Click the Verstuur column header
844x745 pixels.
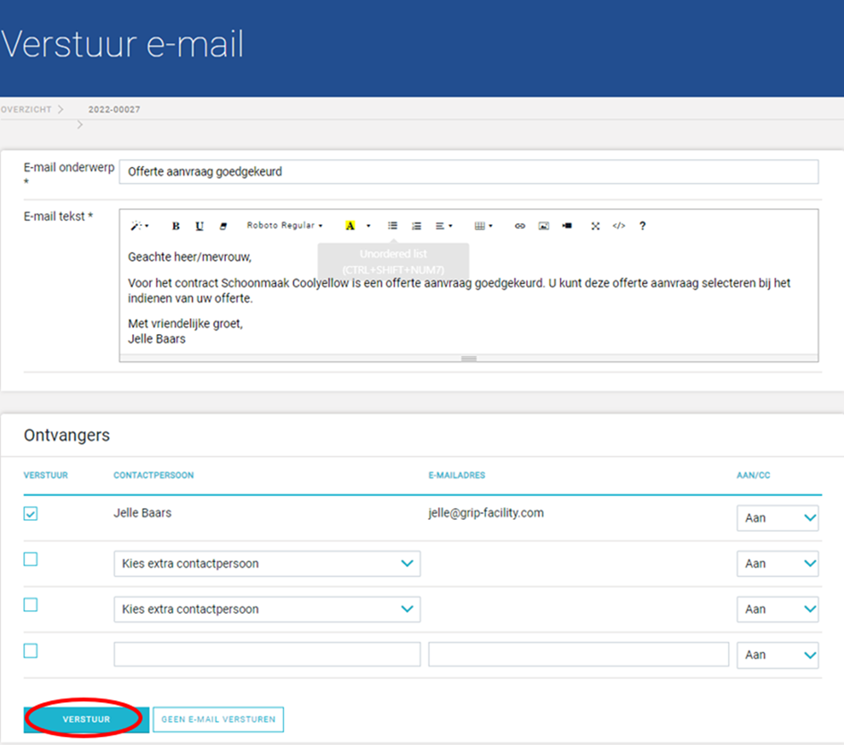(x=46, y=475)
